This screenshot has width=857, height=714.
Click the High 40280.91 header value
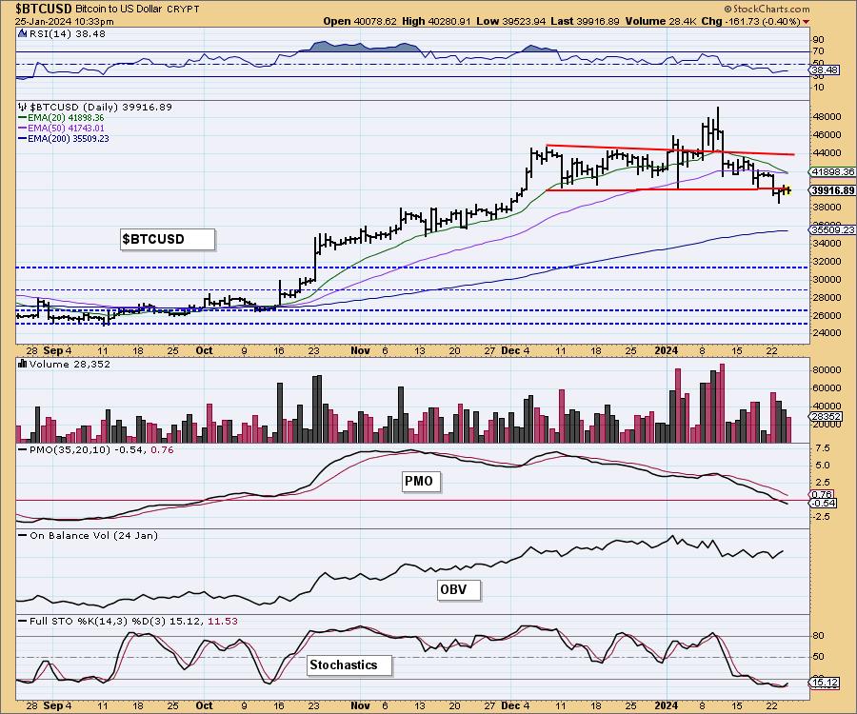436,21
